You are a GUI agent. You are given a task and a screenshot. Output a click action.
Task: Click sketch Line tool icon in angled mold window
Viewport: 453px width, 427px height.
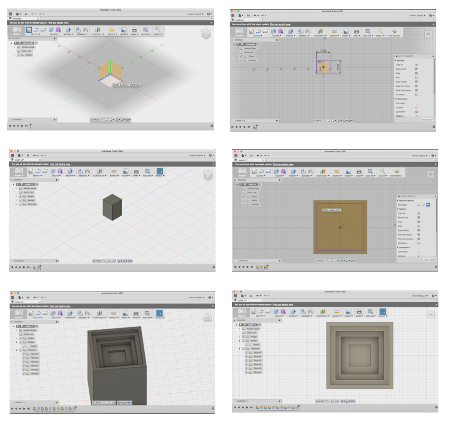pyautogui.click(x=38, y=313)
